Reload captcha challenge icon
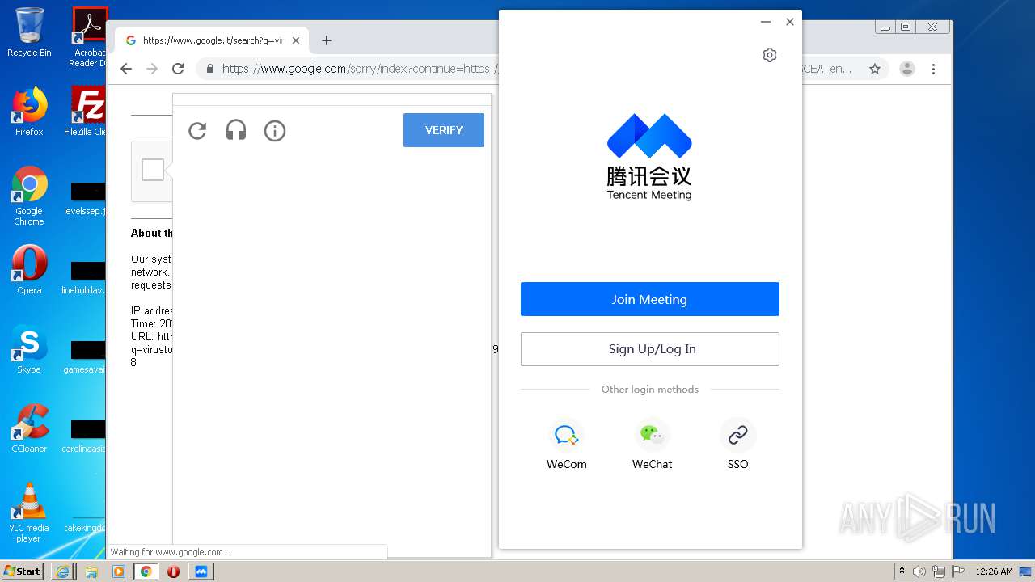 [197, 130]
